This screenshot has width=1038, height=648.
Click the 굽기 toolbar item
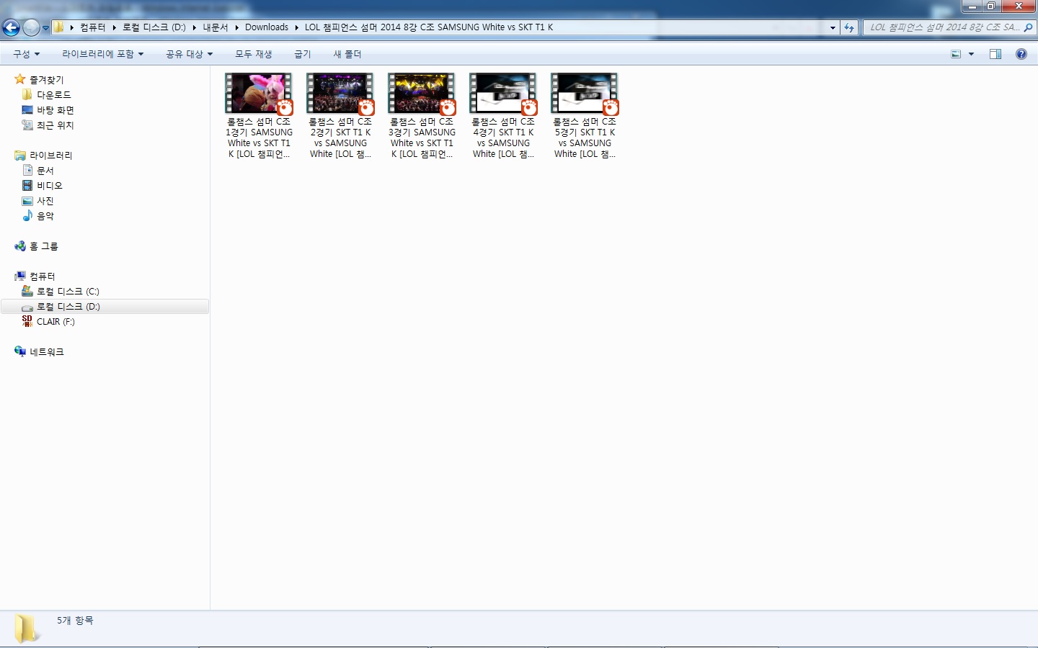pyautogui.click(x=302, y=54)
